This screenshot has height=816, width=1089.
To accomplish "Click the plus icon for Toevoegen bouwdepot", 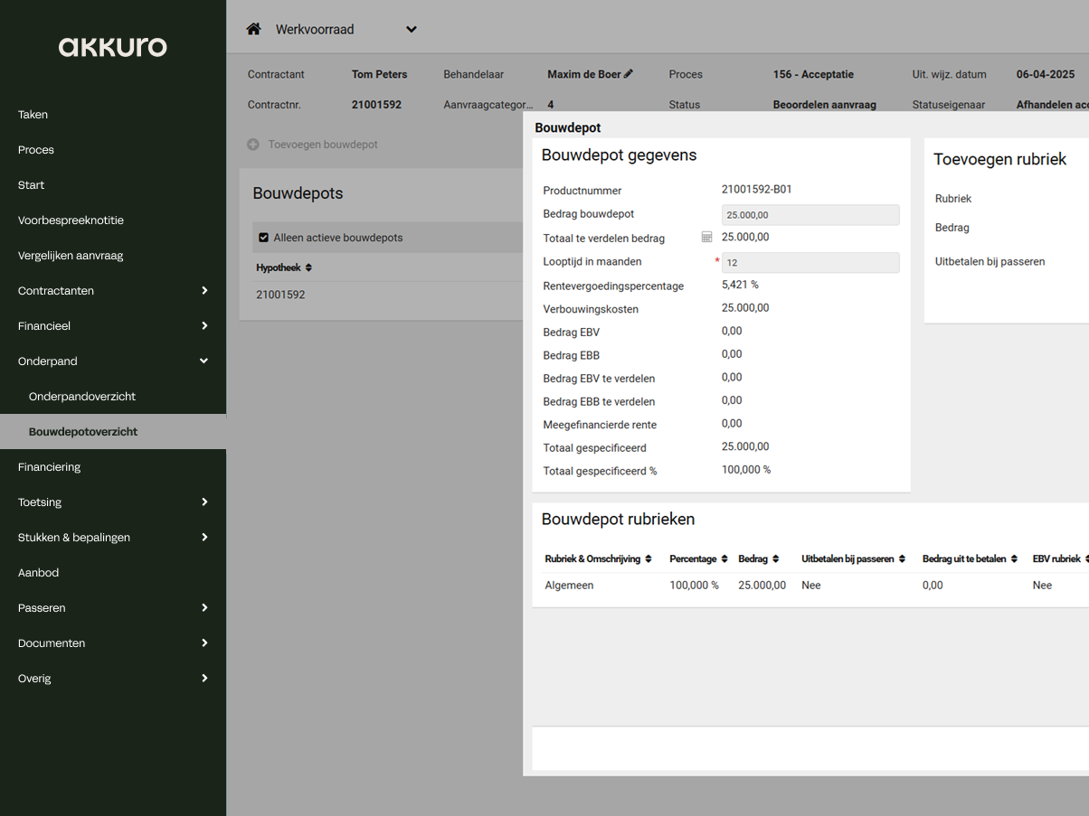I will click(253, 145).
